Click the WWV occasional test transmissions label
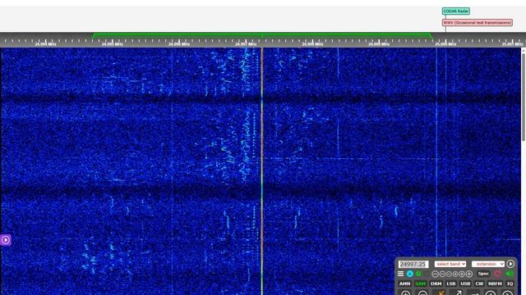 pyautogui.click(x=477, y=22)
